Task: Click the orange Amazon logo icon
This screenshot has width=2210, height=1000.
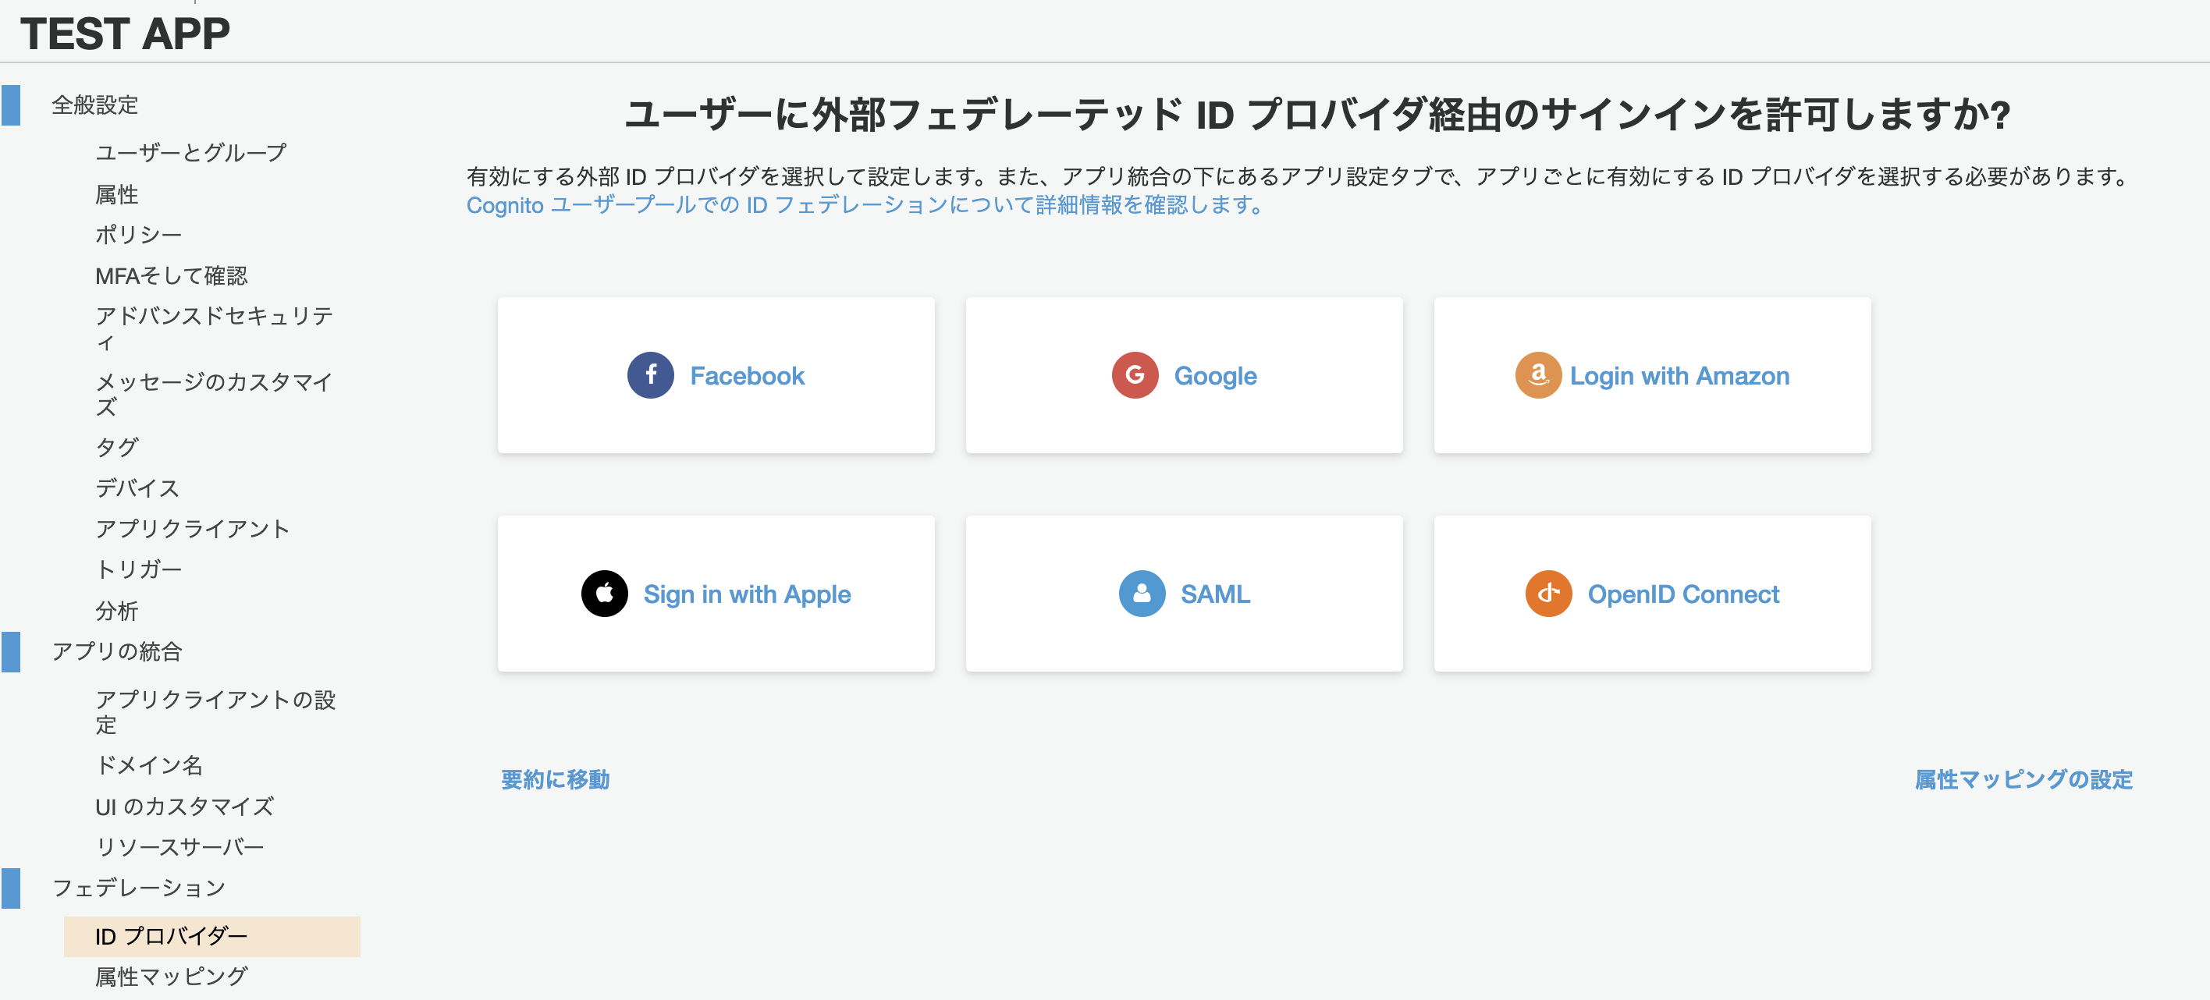Action: tap(1537, 374)
